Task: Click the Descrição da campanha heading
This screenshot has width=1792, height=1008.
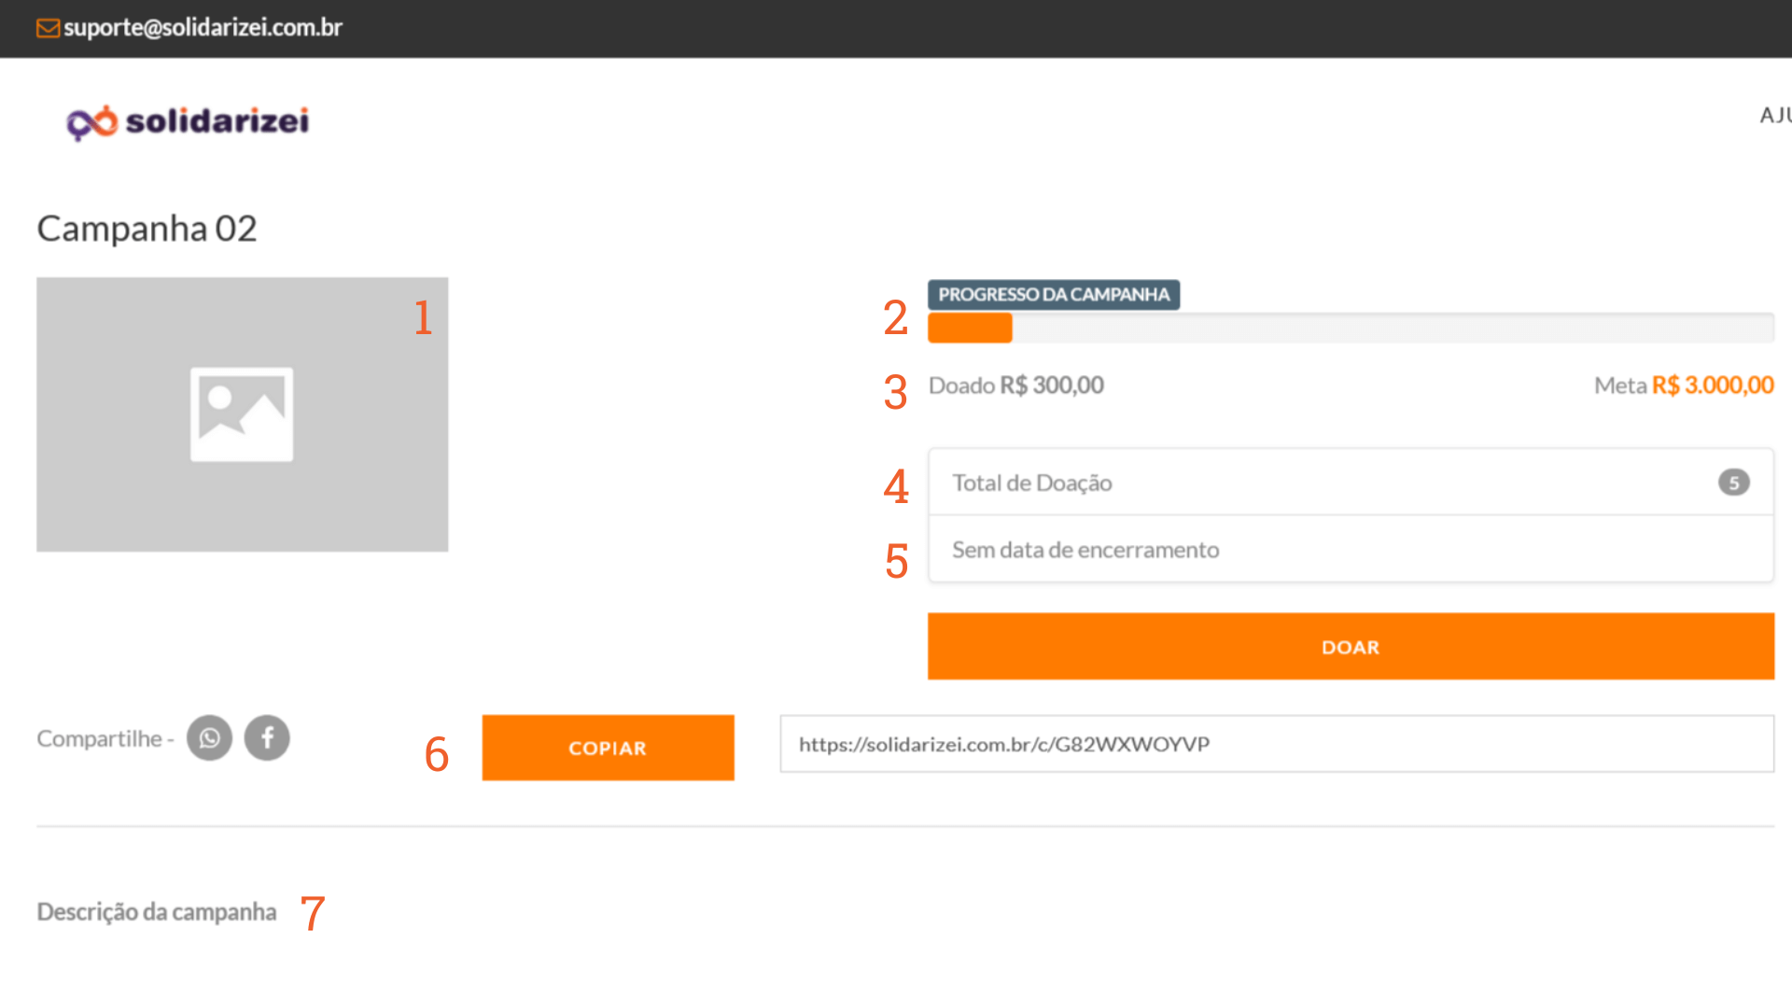Action: [x=157, y=912]
